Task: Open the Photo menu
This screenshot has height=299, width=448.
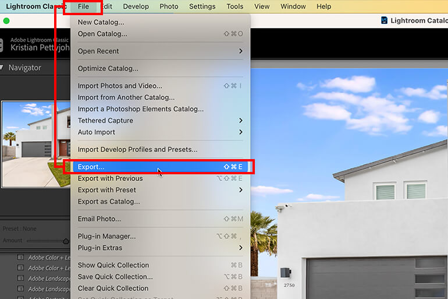Action: tap(169, 6)
